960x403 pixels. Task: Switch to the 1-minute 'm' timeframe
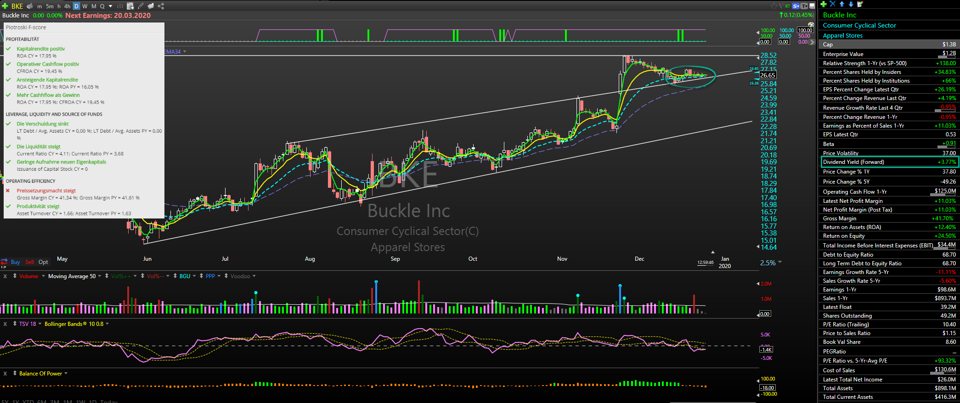(40, 6)
